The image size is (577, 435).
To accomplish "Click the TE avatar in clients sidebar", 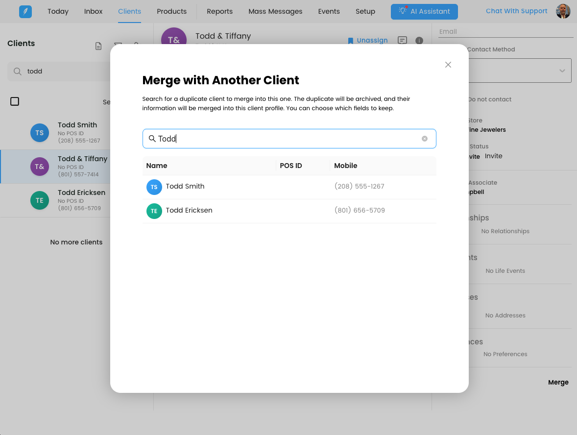I will tap(39, 200).
